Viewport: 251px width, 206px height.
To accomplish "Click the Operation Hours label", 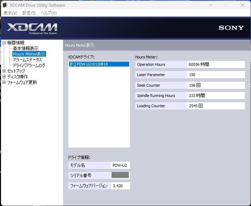I will pos(151,64).
